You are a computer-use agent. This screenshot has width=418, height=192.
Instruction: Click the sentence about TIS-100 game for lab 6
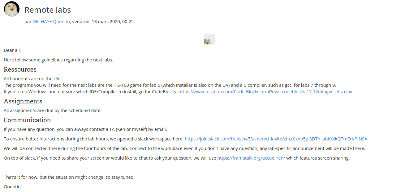point(170,85)
